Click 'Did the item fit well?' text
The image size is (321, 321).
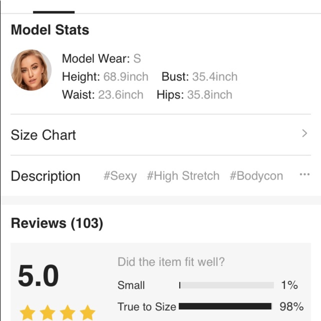tap(172, 262)
